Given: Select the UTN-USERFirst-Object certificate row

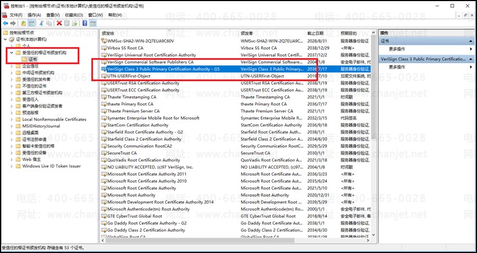Looking at the screenshot, I should 235,76.
